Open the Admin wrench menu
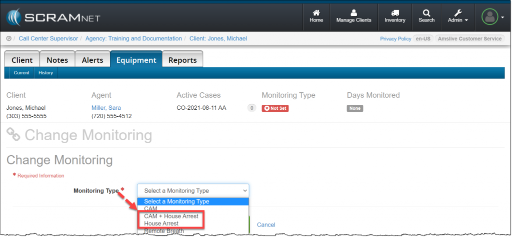The height and width of the screenshot is (237, 512). [457, 16]
